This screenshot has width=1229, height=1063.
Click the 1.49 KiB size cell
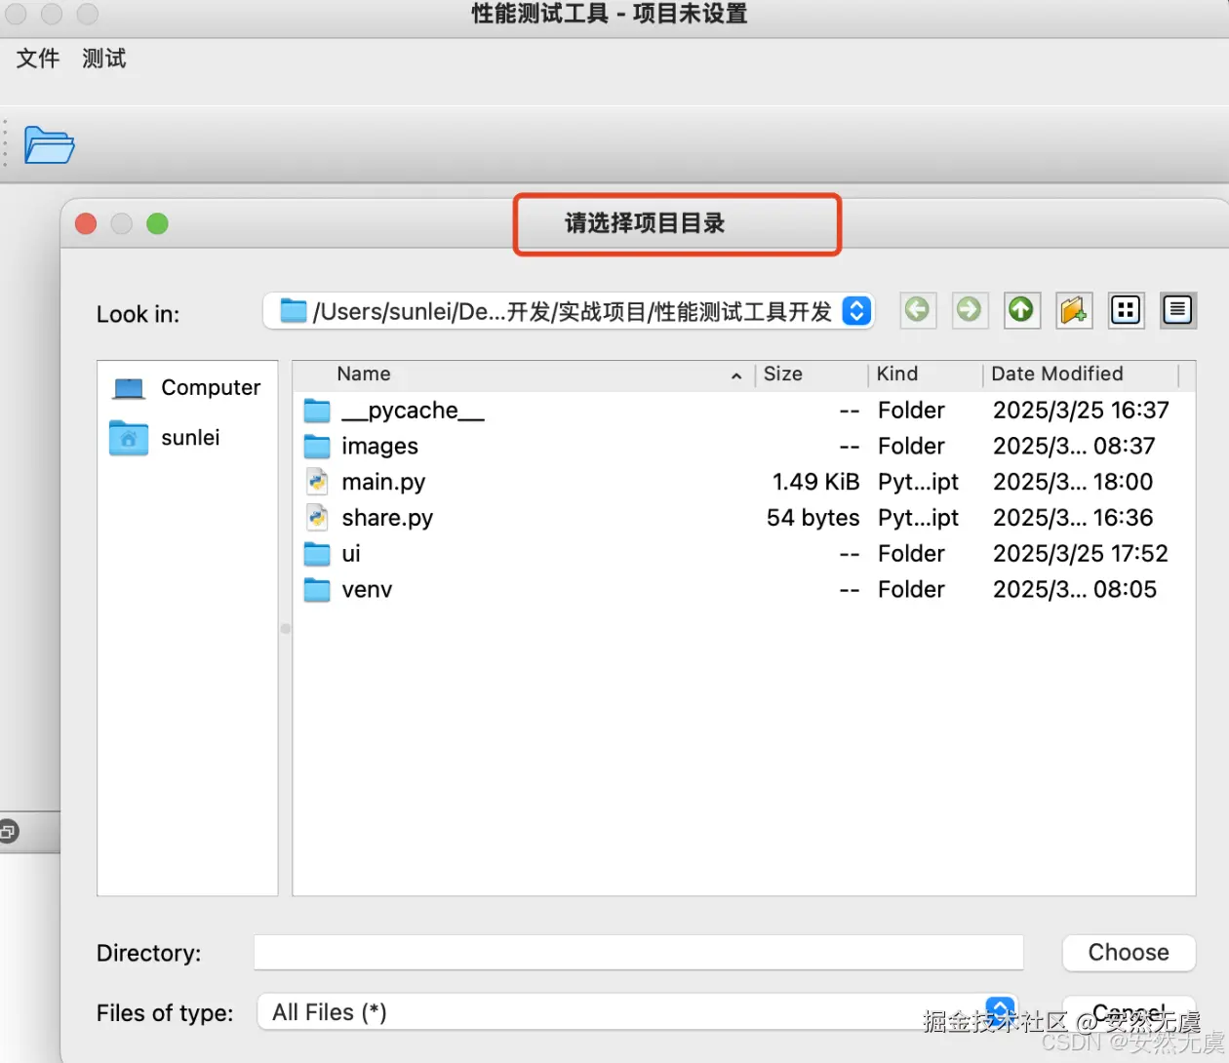pyautogui.click(x=815, y=483)
